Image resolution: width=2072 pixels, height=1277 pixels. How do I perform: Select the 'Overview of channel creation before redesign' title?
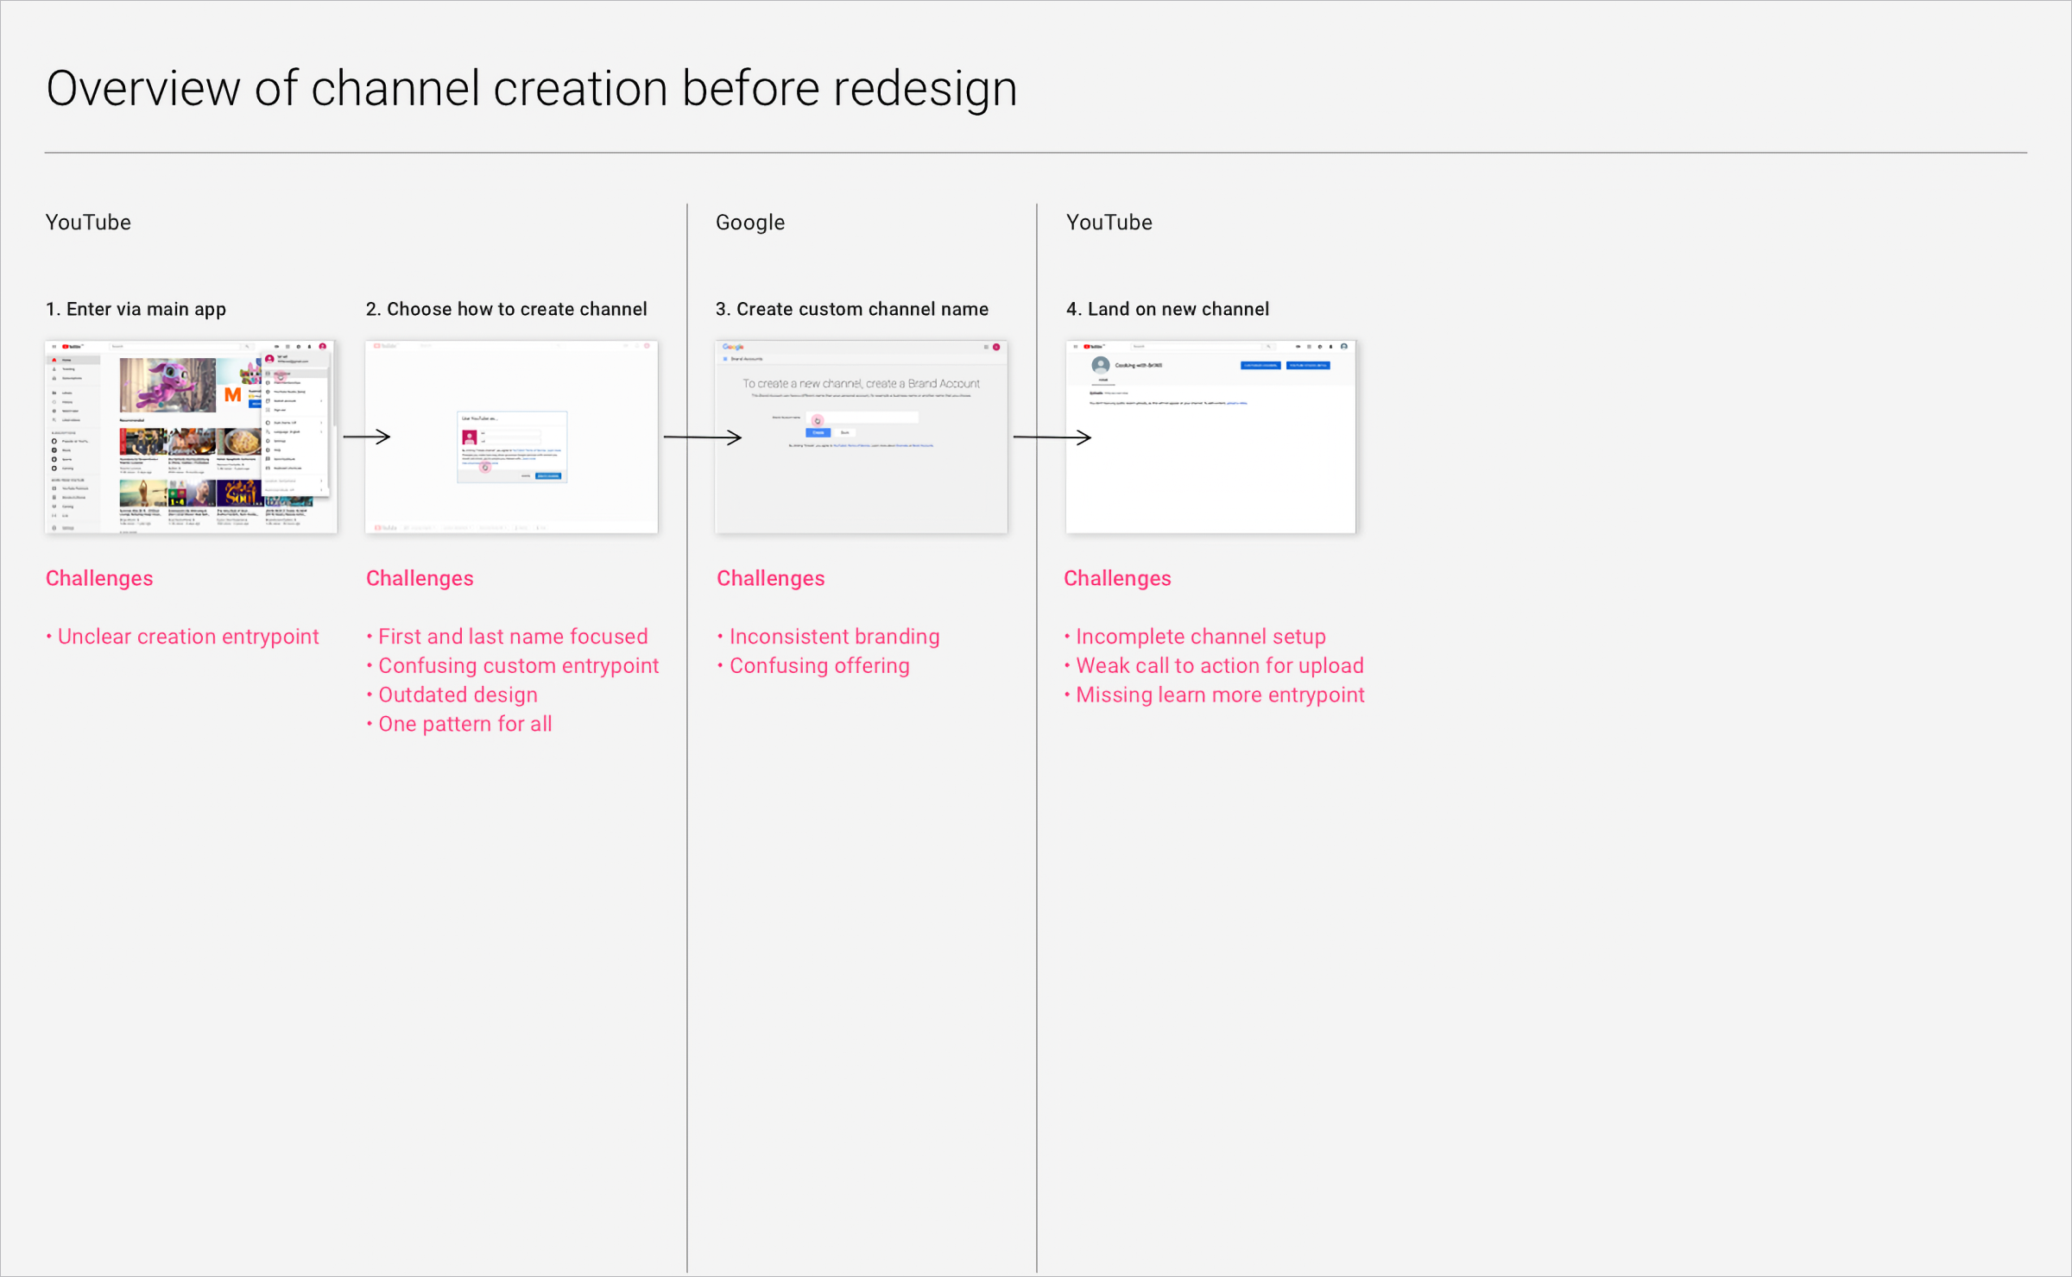click(532, 88)
